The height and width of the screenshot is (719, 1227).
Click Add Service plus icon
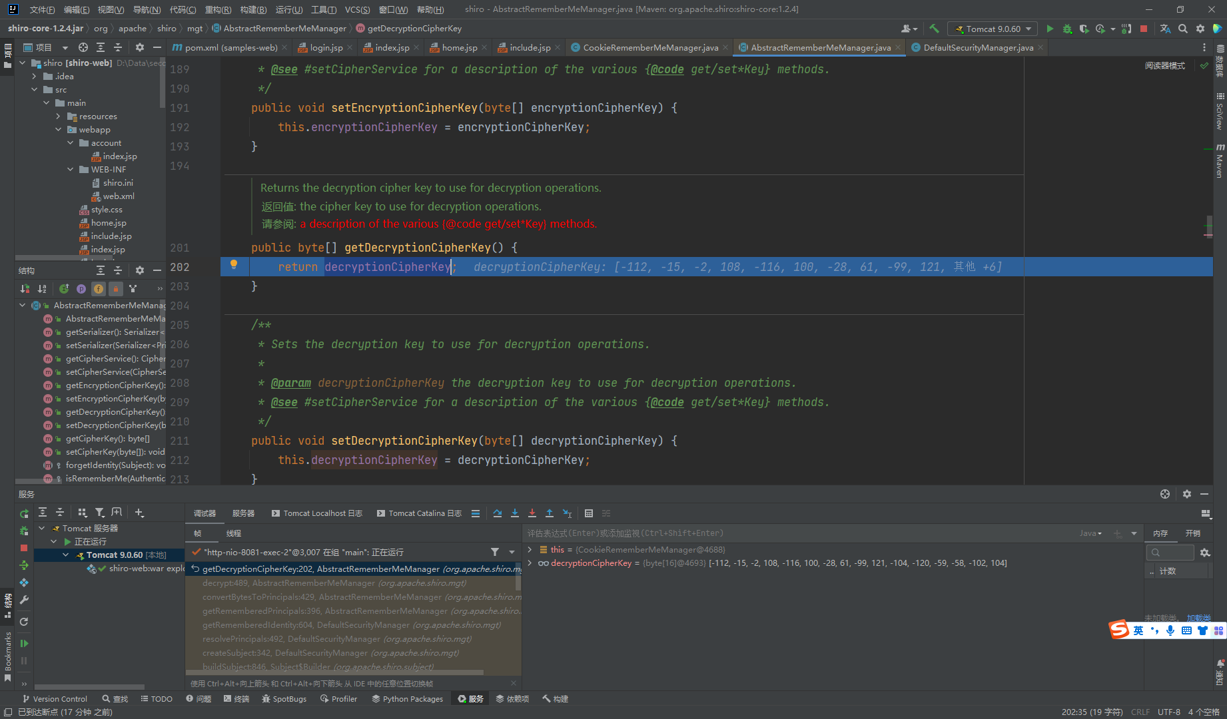(x=139, y=513)
